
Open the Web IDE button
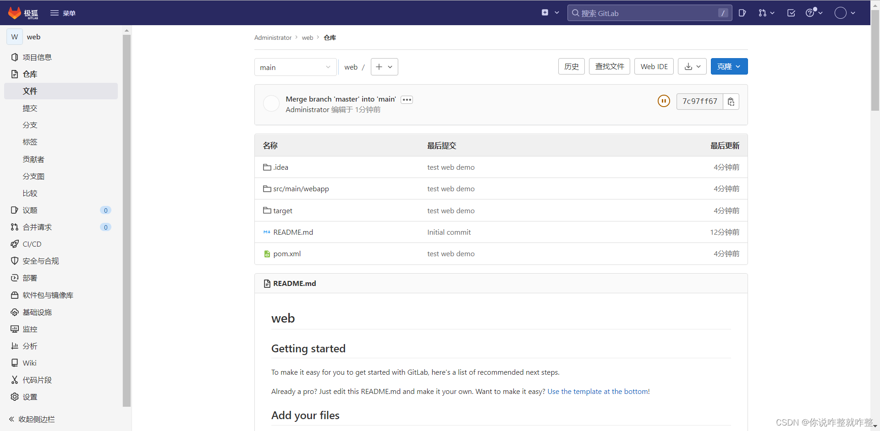coord(654,66)
